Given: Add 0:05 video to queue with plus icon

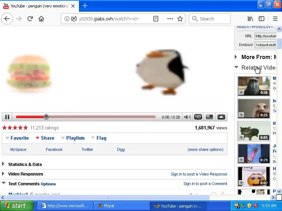Looking at the screenshot, I should (x=241, y=137).
